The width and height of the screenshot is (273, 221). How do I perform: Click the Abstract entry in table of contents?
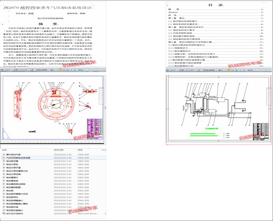click(x=173, y=12)
